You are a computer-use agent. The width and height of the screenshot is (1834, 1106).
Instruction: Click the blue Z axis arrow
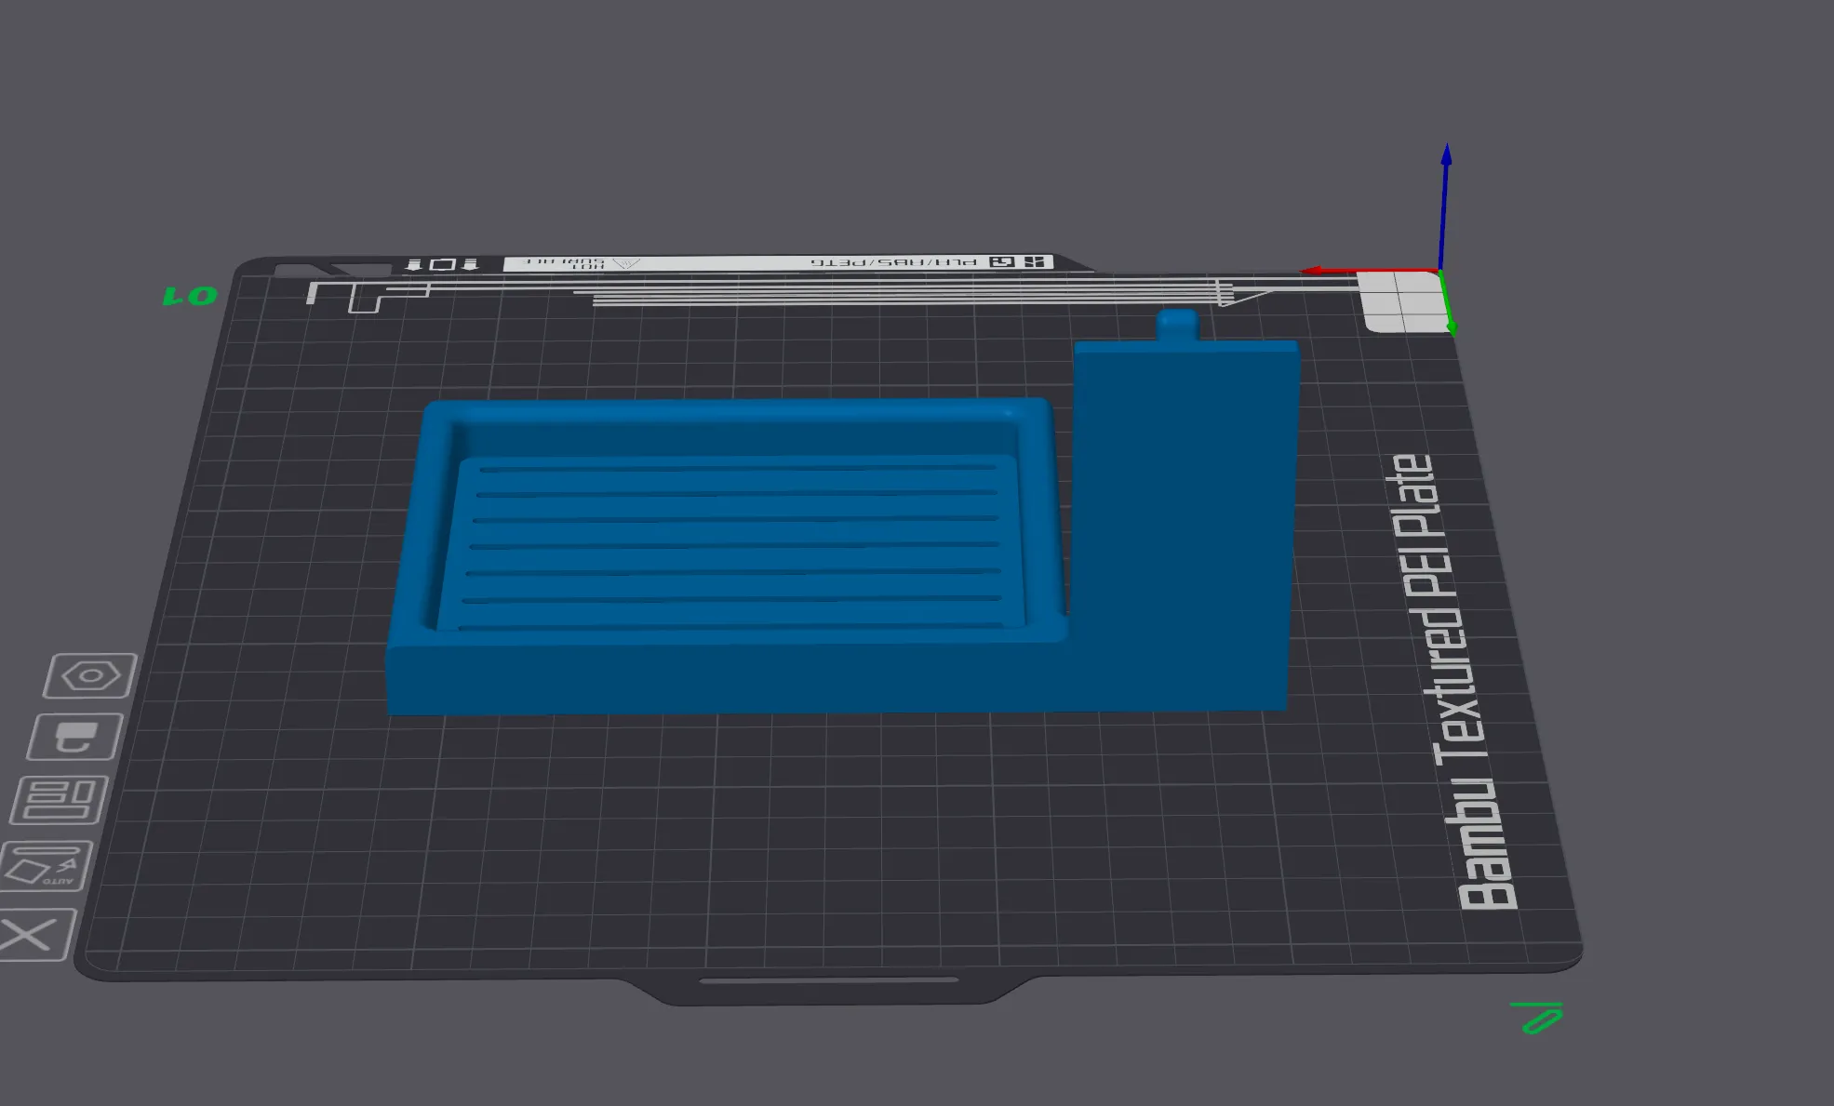tap(1445, 195)
